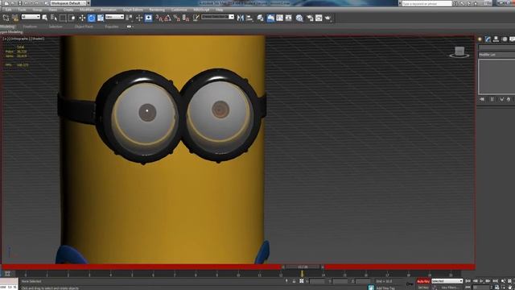515x290 pixels.
Task: Choose the Select Object tool
Action: tap(45, 18)
